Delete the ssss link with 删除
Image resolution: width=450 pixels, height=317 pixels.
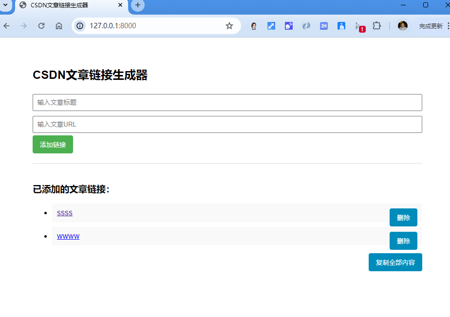tap(403, 218)
